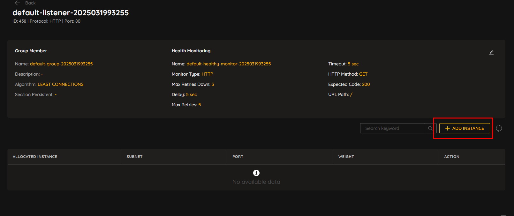Click the Max Retries 5 value
This screenshot has width=514, height=216.
click(x=200, y=105)
